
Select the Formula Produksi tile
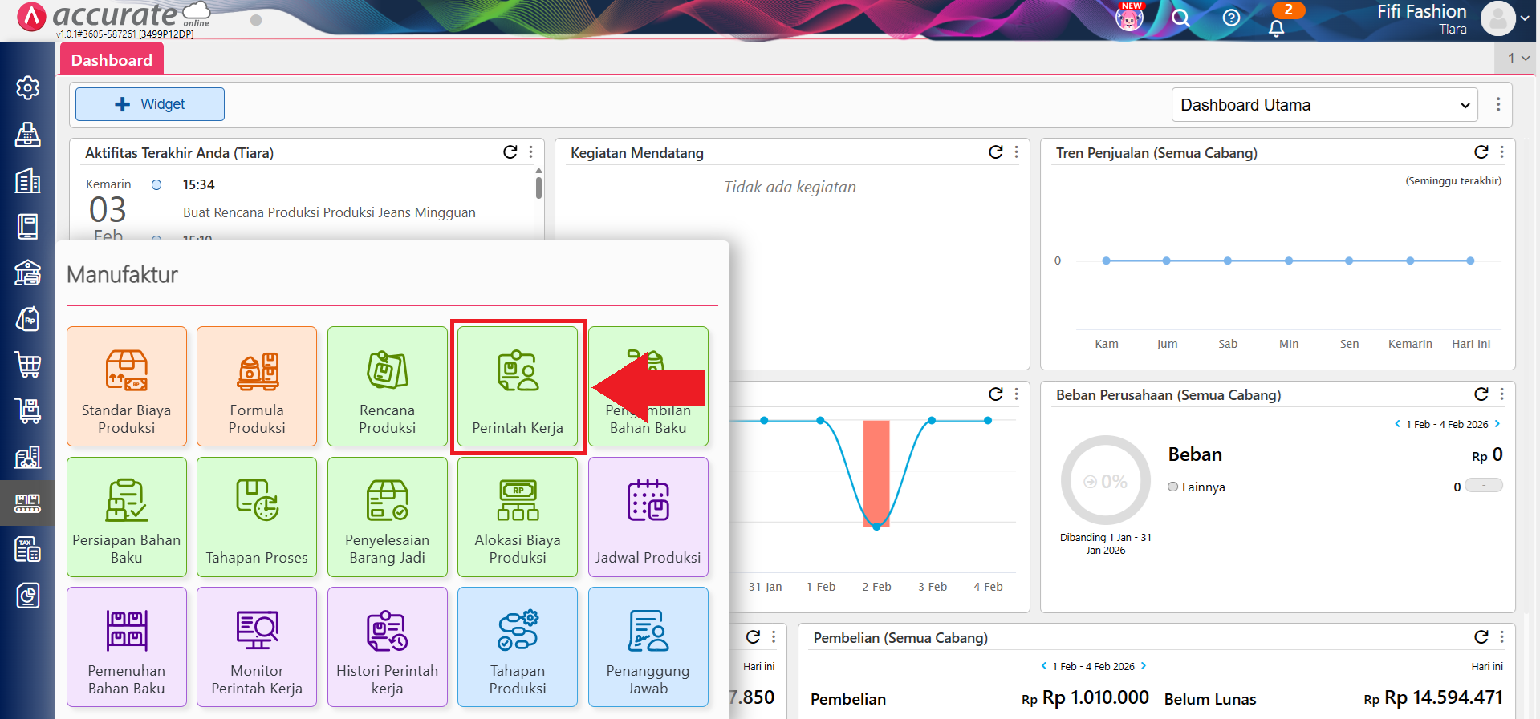(257, 386)
